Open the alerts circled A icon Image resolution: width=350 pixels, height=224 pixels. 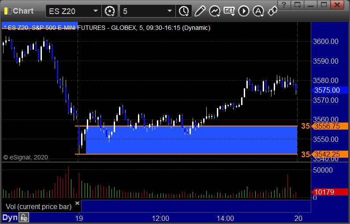[x=258, y=11]
